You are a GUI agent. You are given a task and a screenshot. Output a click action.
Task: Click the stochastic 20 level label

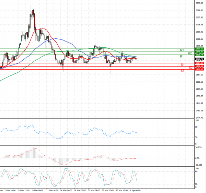point(196,184)
